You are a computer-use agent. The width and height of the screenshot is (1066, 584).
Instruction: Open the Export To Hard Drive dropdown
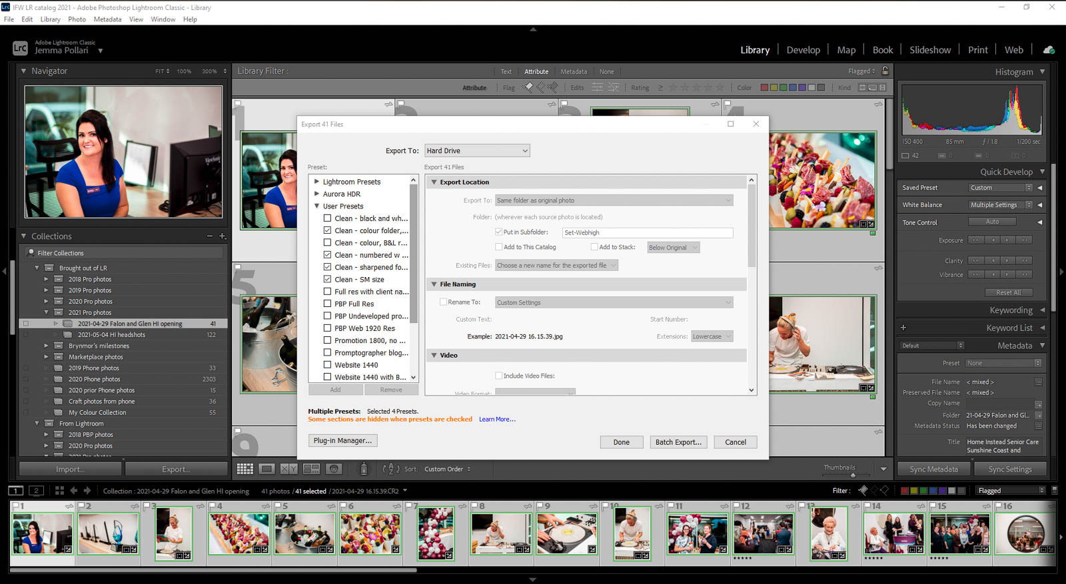[x=477, y=151]
